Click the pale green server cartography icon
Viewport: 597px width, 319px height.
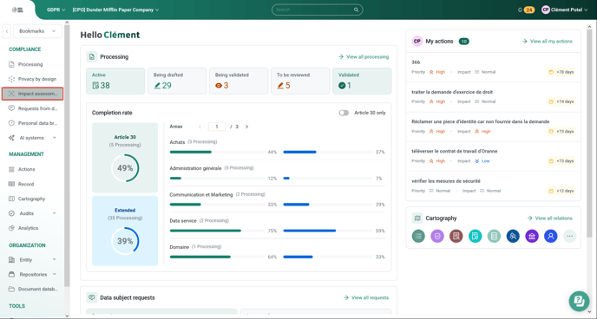[x=494, y=236]
